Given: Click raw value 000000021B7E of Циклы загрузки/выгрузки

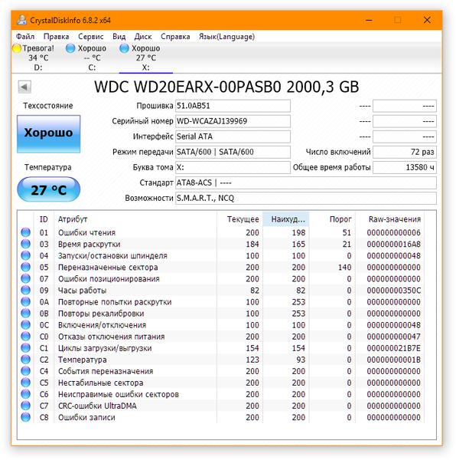Looking at the screenshot, I should 394,348.
